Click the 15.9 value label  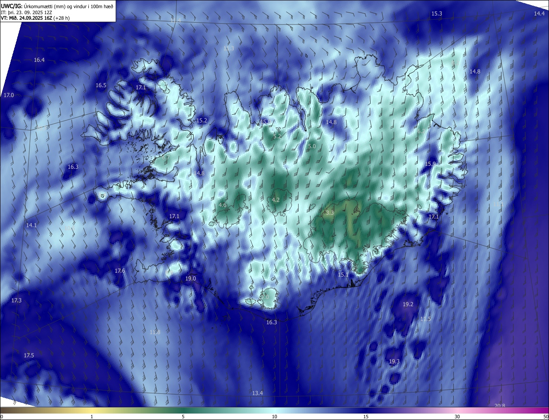point(430,164)
